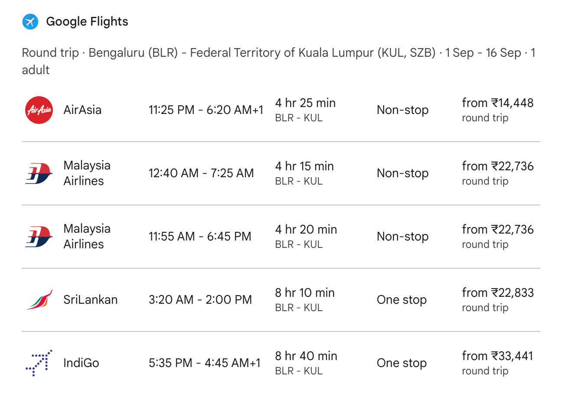
Task: Click the SriLankan airline logo
Action: 39,300
